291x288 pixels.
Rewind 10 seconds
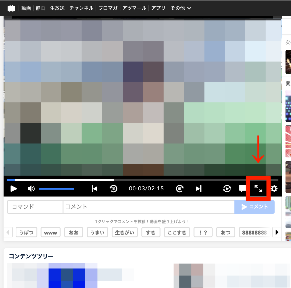click(x=113, y=189)
